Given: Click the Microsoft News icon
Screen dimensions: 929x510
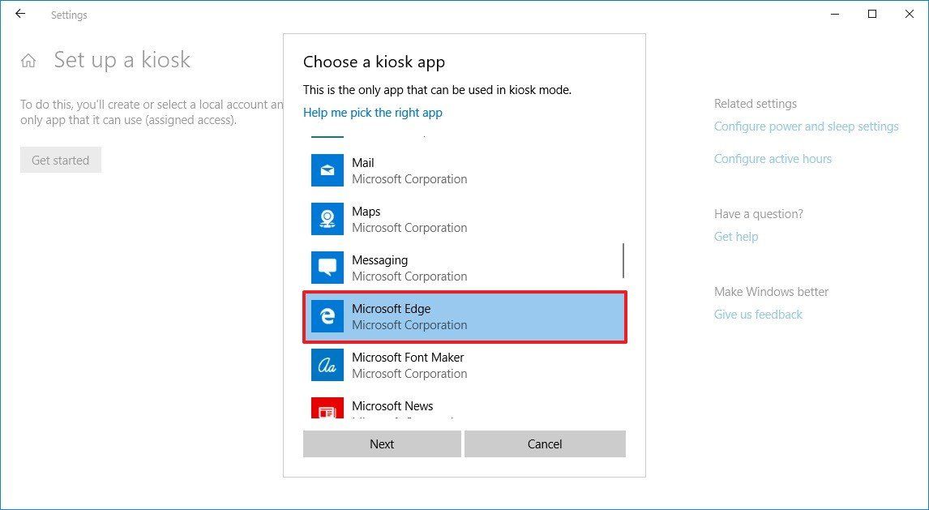Looking at the screenshot, I should (x=328, y=412).
